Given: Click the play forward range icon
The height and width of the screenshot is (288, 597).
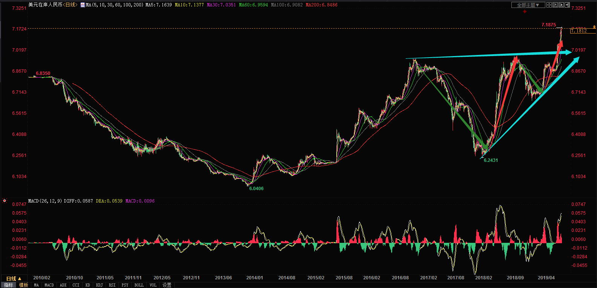Looking at the screenshot, I should [561, 5].
